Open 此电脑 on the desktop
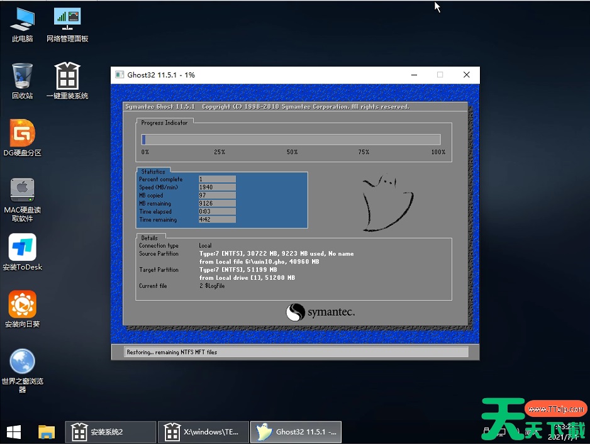The image size is (590, 444). [x=22, y=25]
